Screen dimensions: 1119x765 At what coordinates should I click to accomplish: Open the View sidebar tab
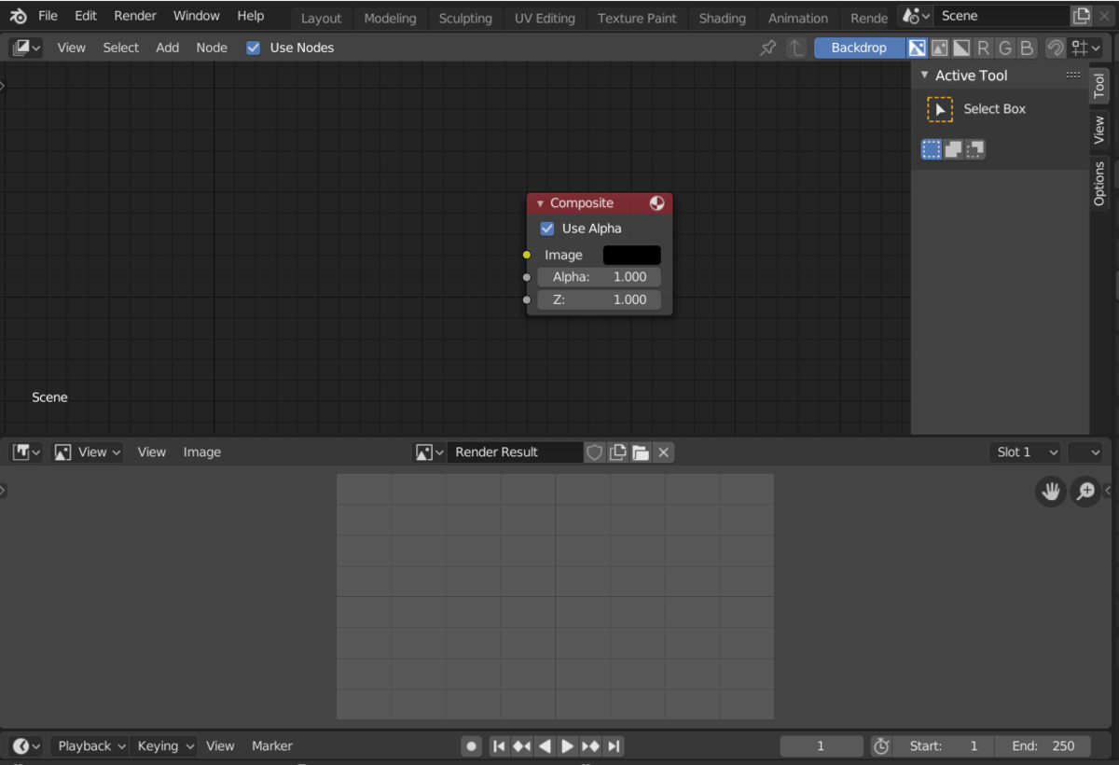coord(1099,131)
